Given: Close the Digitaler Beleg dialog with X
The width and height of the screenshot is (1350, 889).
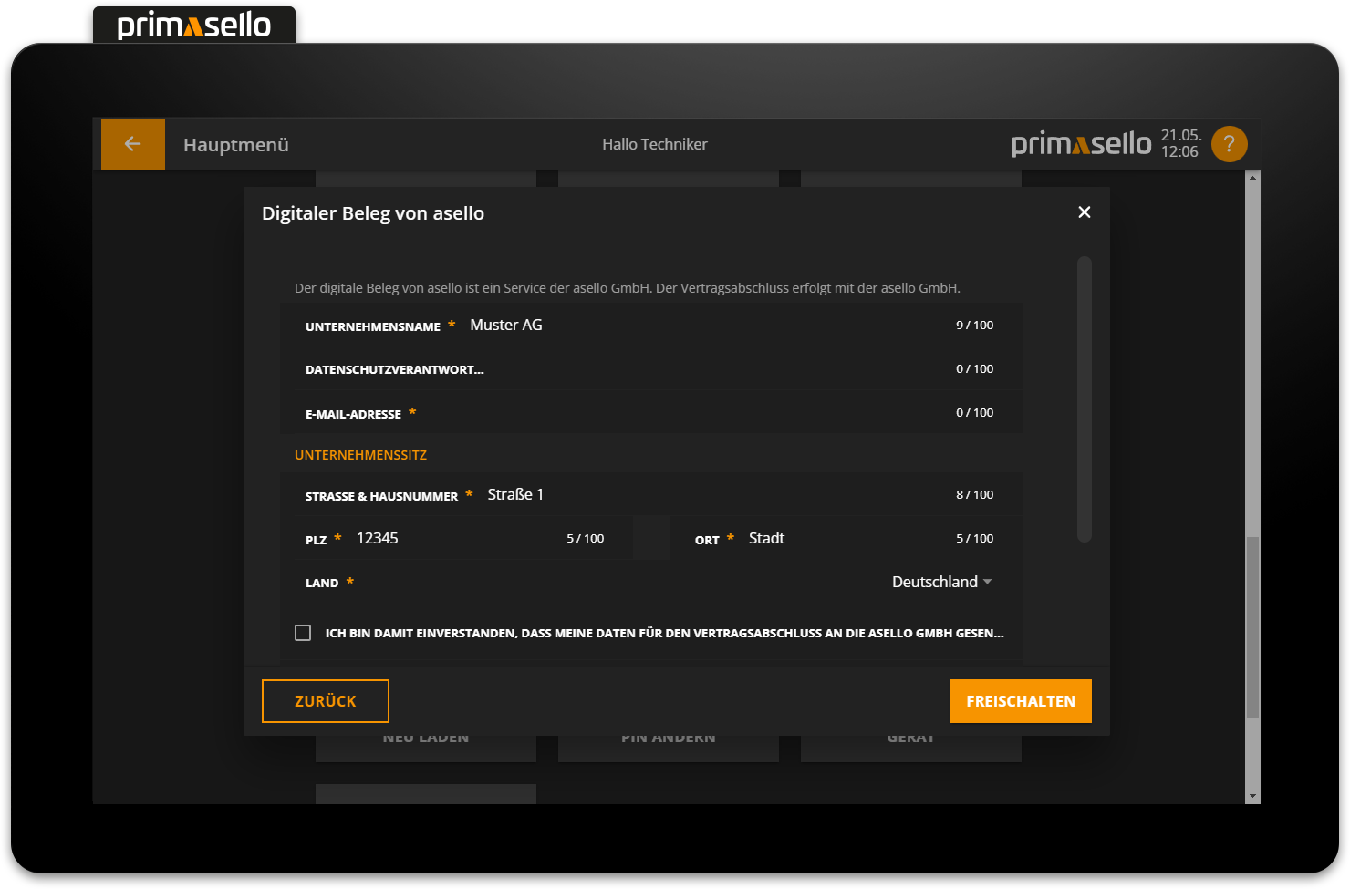Looking at the screenshot, I should (x=1084, y=212).
